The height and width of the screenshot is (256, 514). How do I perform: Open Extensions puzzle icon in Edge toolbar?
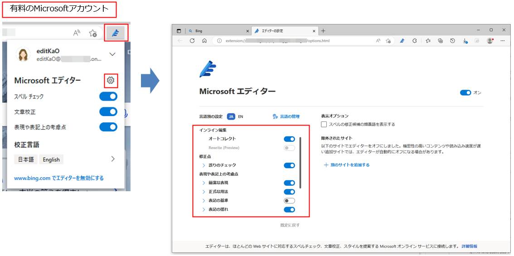coord(414,41)
